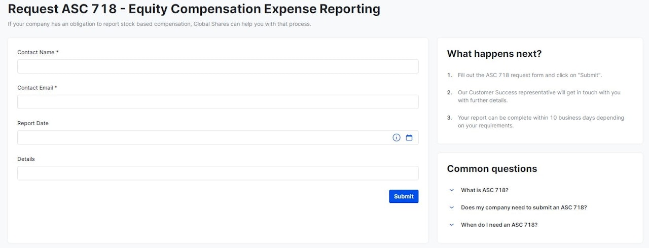Click the "Common questions" heading
Screen dimensions: 649x248
[x=492, y=169]
